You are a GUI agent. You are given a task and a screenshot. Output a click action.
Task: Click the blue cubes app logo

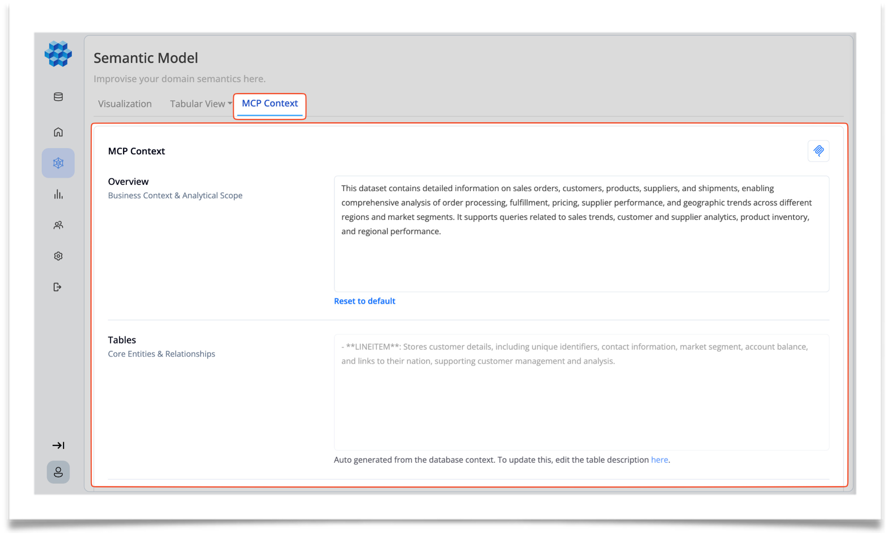(58, 54)
